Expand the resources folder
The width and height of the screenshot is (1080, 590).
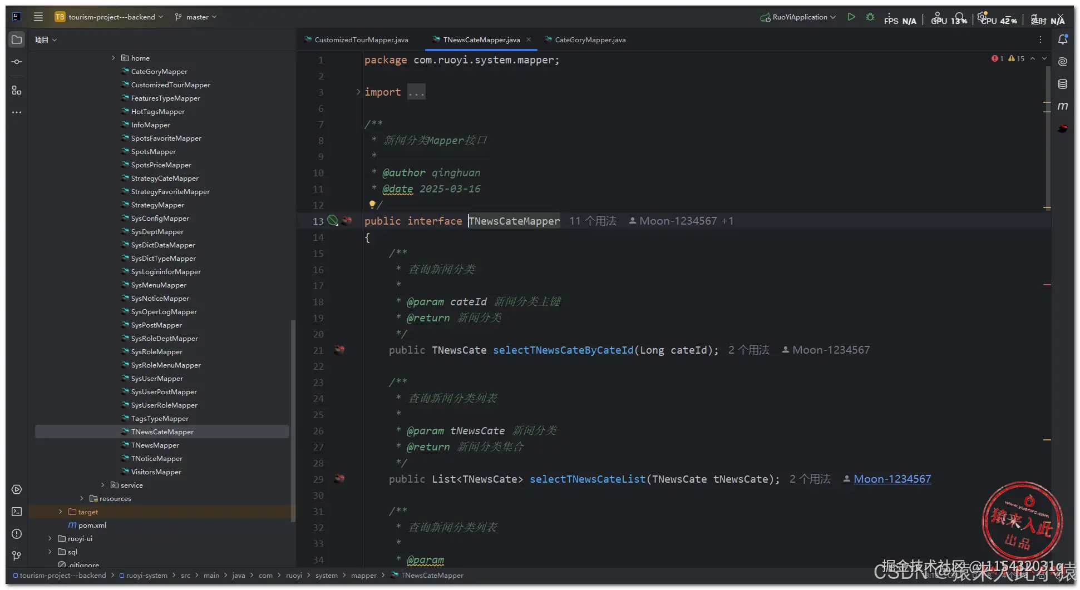pyautogui.click(x=82, y=498)
